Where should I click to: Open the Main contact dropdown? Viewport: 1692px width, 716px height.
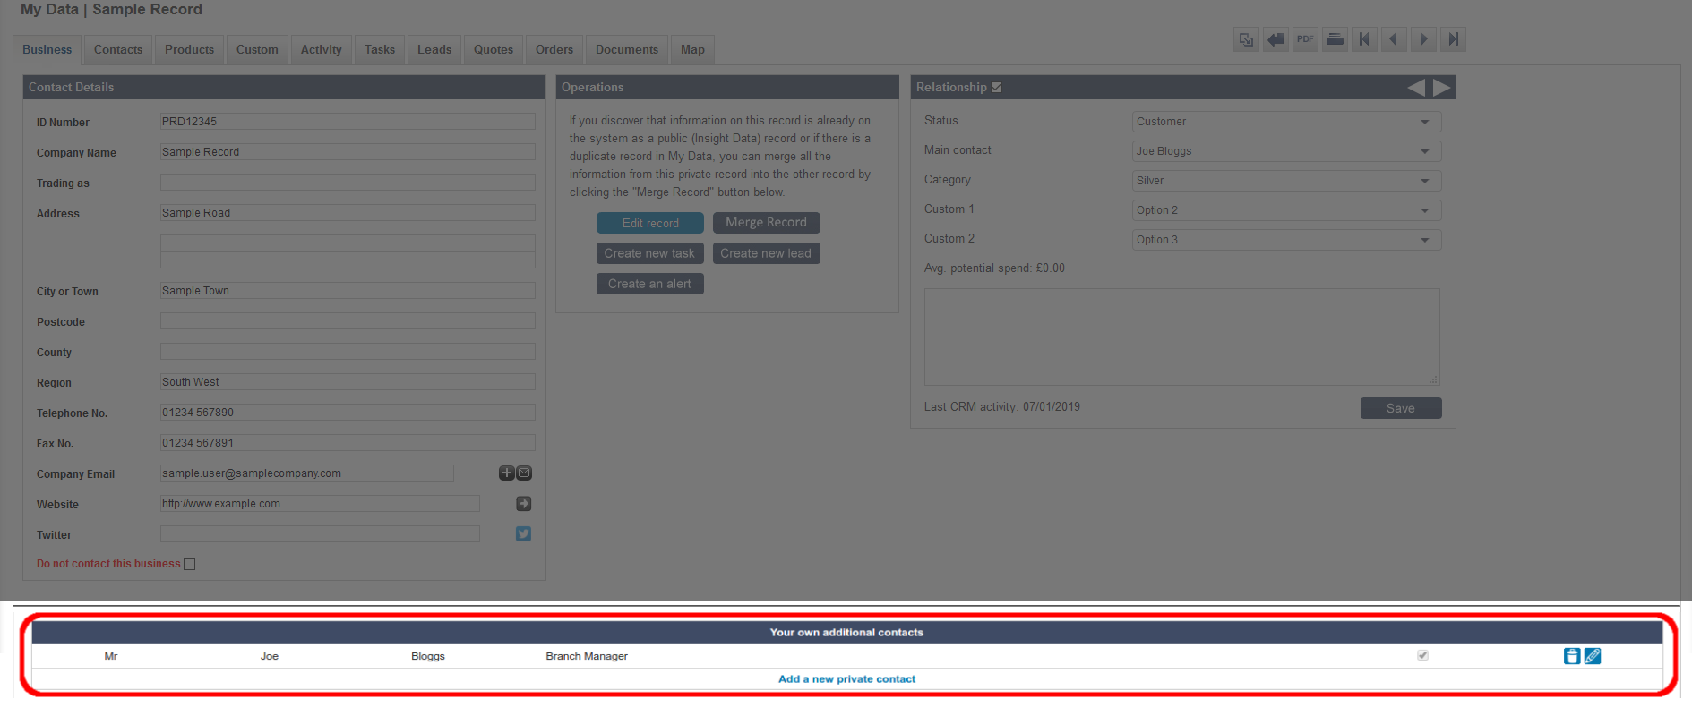1286,151
